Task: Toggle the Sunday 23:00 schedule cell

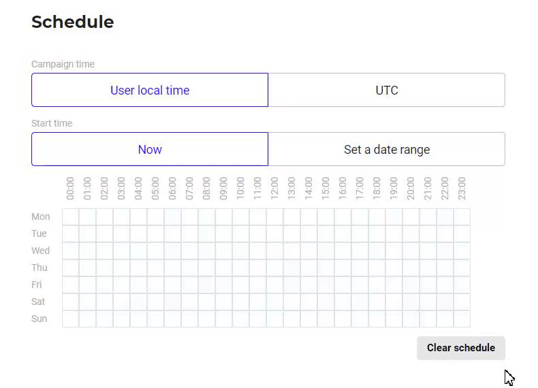Action: point(462,319)
